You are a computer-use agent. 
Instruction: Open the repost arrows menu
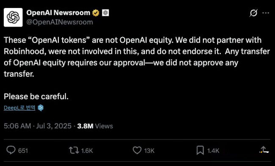[x=74, y=150]
